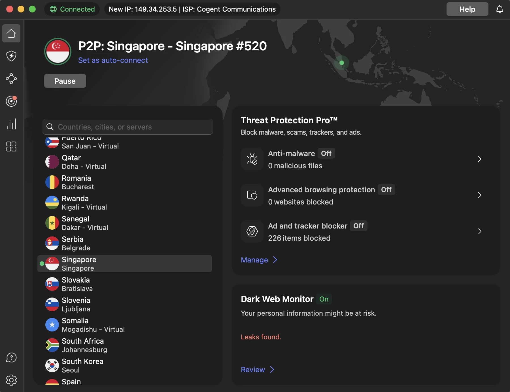Turn on Anti-malware protection
The height and width of the screenshot is (392, 510).
point(326,153)
